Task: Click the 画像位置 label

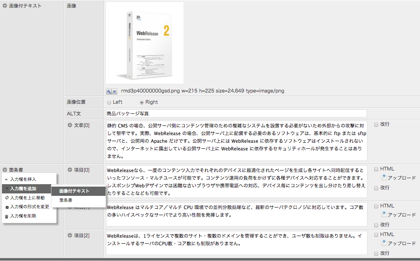Action: (76, 102)
